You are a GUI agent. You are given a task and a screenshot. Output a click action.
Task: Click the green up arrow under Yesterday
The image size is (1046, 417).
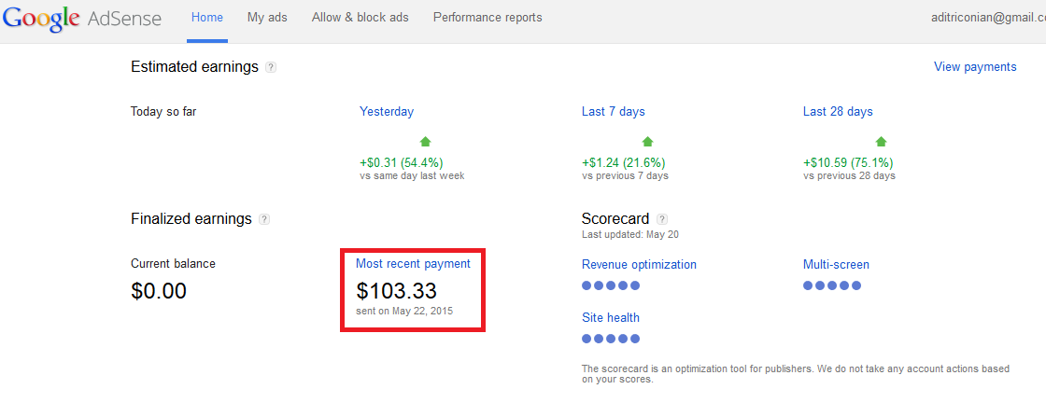coord(426,141)
